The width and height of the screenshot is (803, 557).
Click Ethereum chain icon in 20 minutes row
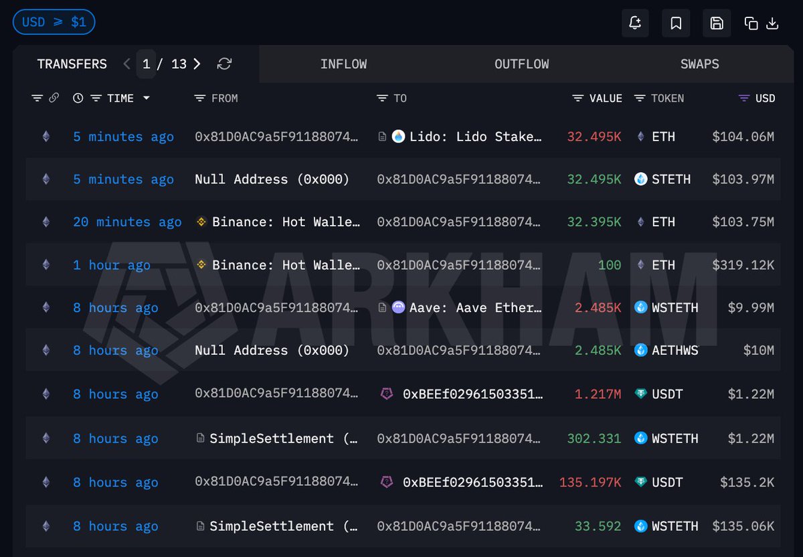click(46, 222)
